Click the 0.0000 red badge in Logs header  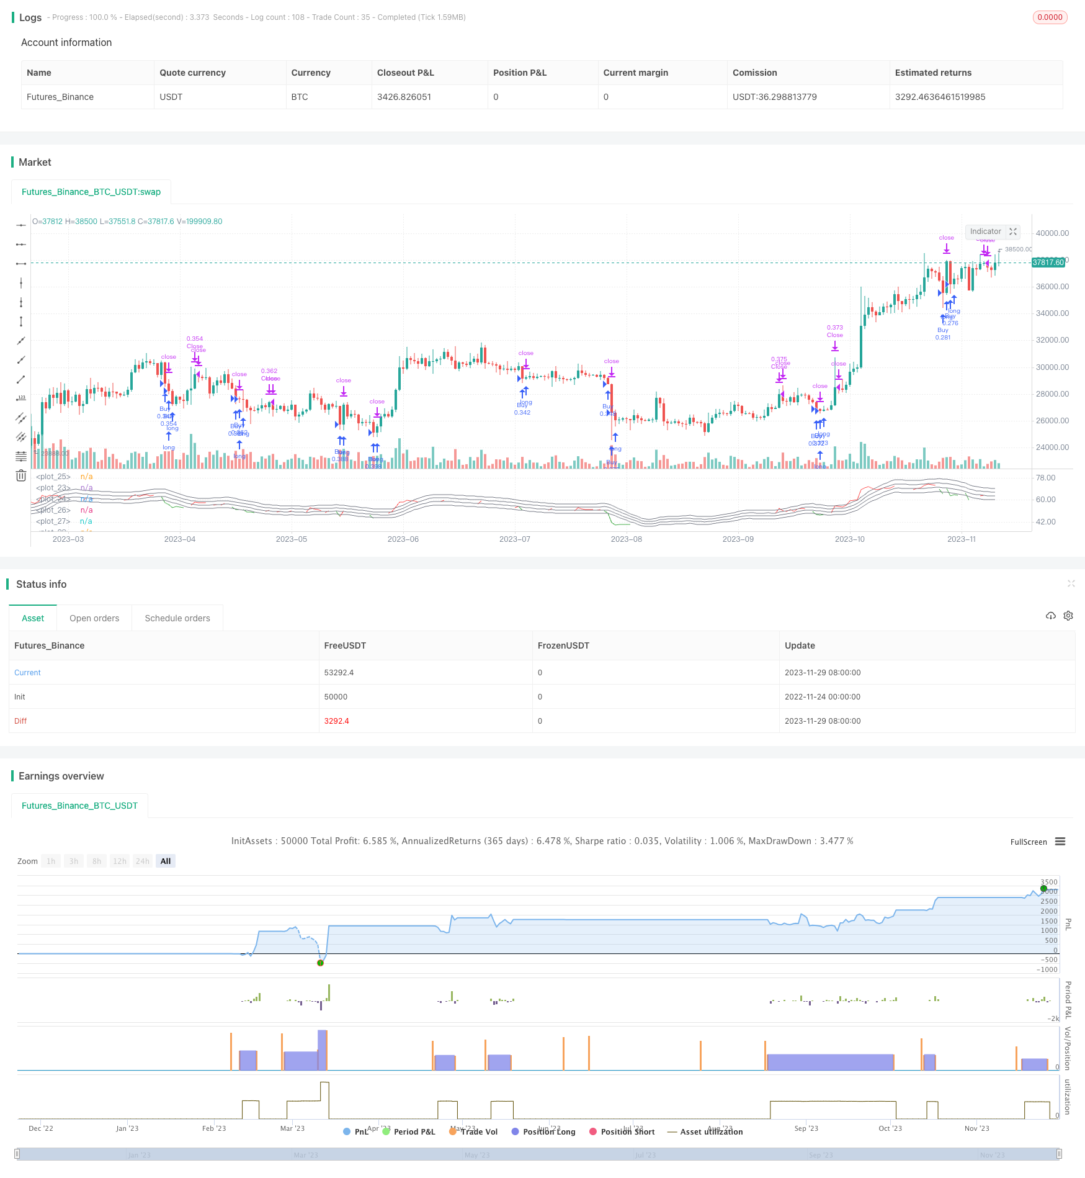(x=1050, y=17)
